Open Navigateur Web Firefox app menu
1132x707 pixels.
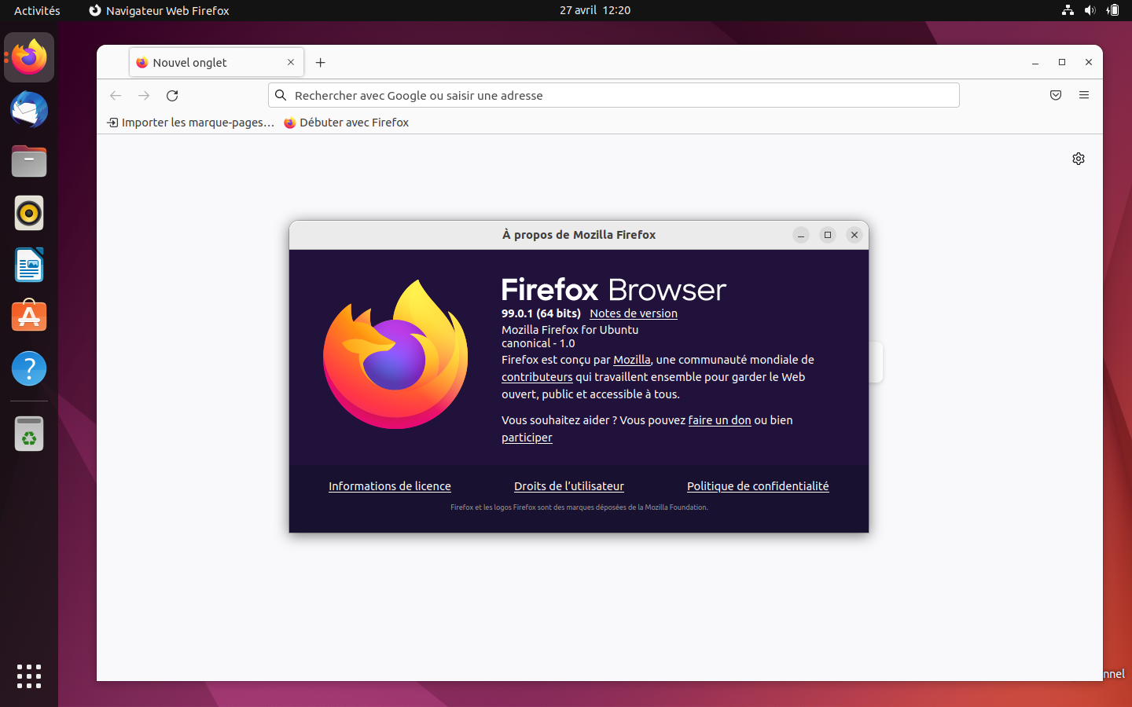(x=159, y=10)
